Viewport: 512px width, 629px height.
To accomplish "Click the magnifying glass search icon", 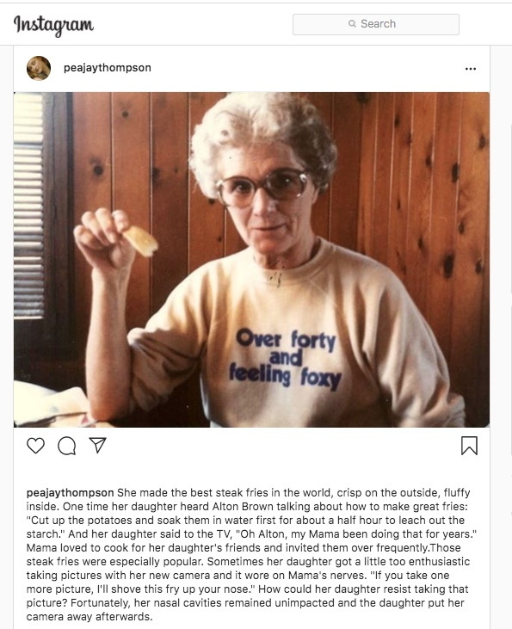I will coord(352,24).
